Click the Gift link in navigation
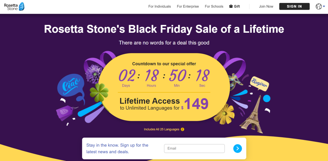The height and width of the screenshot is (161, 328). (237, 6)
